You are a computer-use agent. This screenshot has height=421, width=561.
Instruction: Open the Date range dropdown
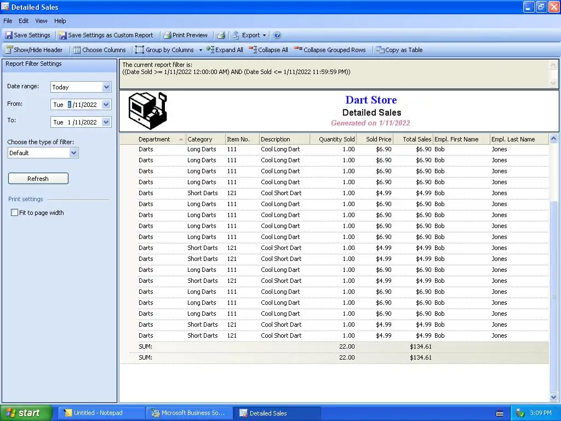click(x=106, y=87)
